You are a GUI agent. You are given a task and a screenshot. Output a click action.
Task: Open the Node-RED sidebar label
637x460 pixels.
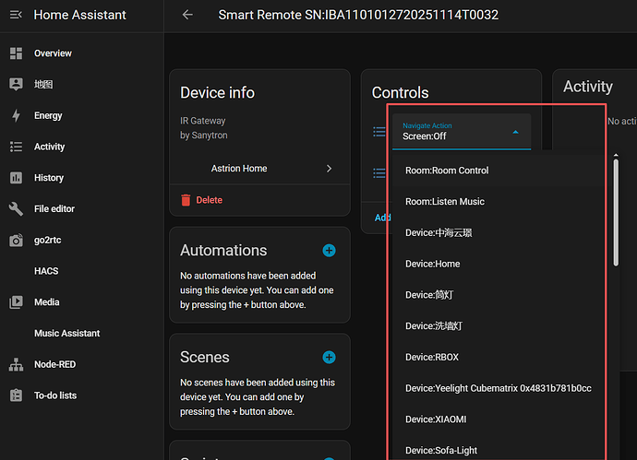[x=54, y=364]
